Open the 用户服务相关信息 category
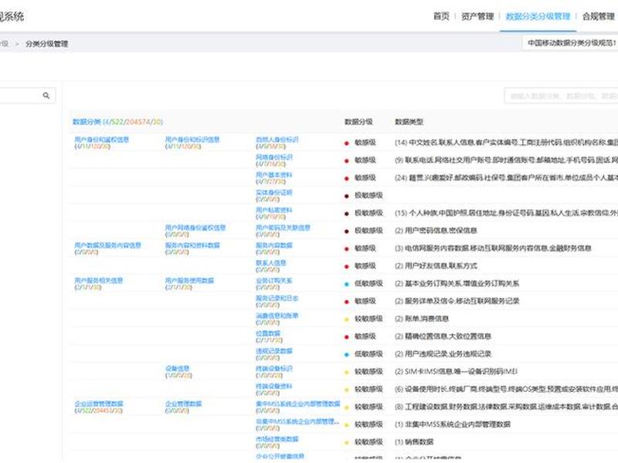The image size is (618, 463). tap(99, 280)
